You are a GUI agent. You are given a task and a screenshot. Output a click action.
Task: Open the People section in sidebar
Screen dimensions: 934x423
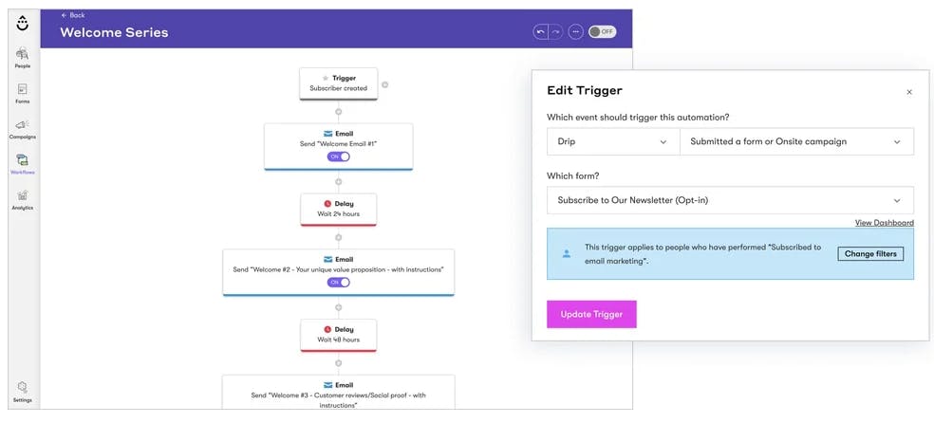point(23,58)
